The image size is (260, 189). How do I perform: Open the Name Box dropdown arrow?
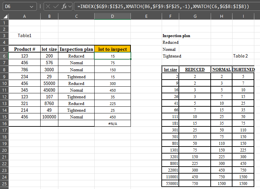coord(31,7)
